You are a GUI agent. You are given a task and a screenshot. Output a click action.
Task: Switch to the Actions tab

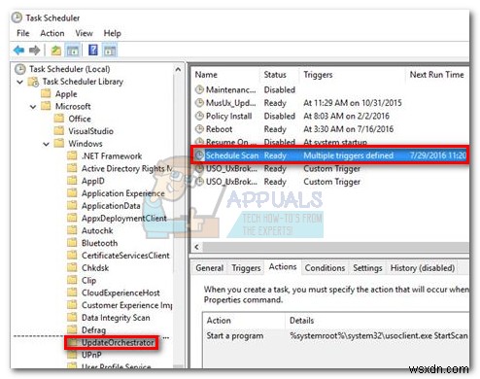pos(283,267)
